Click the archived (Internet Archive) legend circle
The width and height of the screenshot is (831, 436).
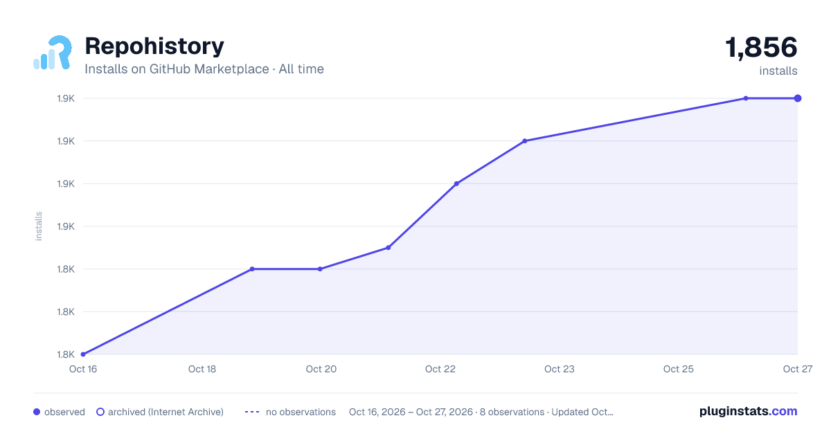pos(100,412)
